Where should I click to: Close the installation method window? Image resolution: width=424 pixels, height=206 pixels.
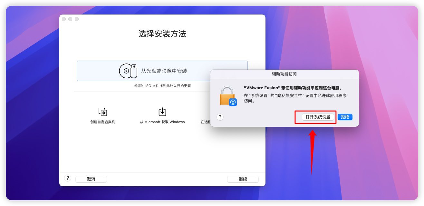coord(64,19)
